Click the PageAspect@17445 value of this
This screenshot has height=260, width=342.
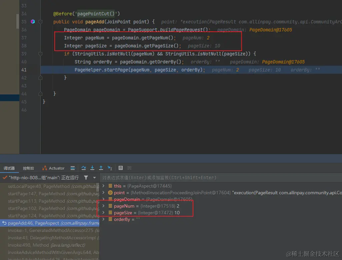(x=149, y=186)
